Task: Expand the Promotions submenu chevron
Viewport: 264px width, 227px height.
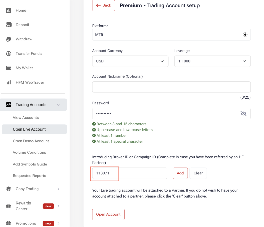Action: point(59,223)
